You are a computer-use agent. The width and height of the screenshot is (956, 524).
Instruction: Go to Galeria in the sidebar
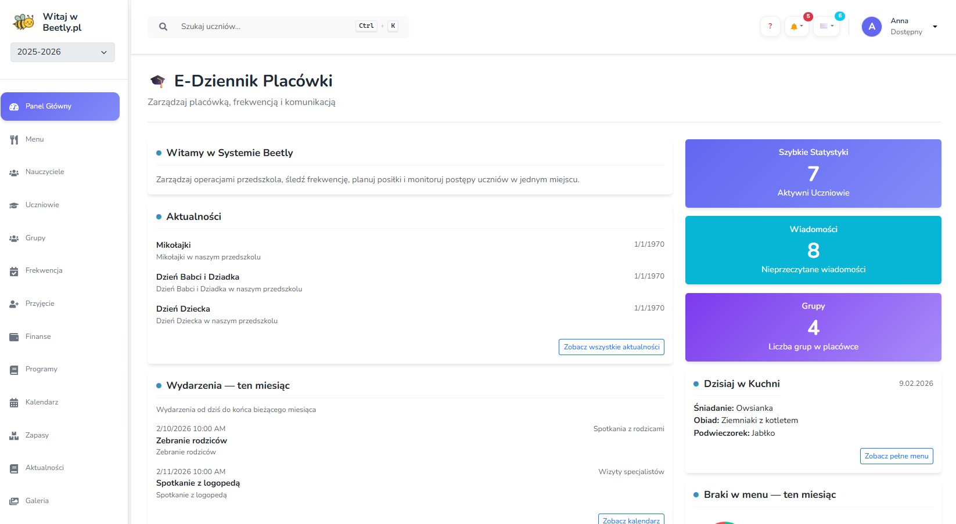click(x=37, y=501)
